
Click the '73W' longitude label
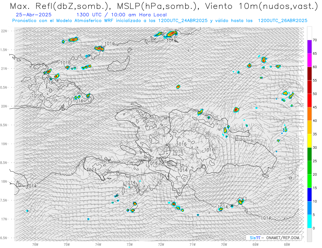coord(130,244)
